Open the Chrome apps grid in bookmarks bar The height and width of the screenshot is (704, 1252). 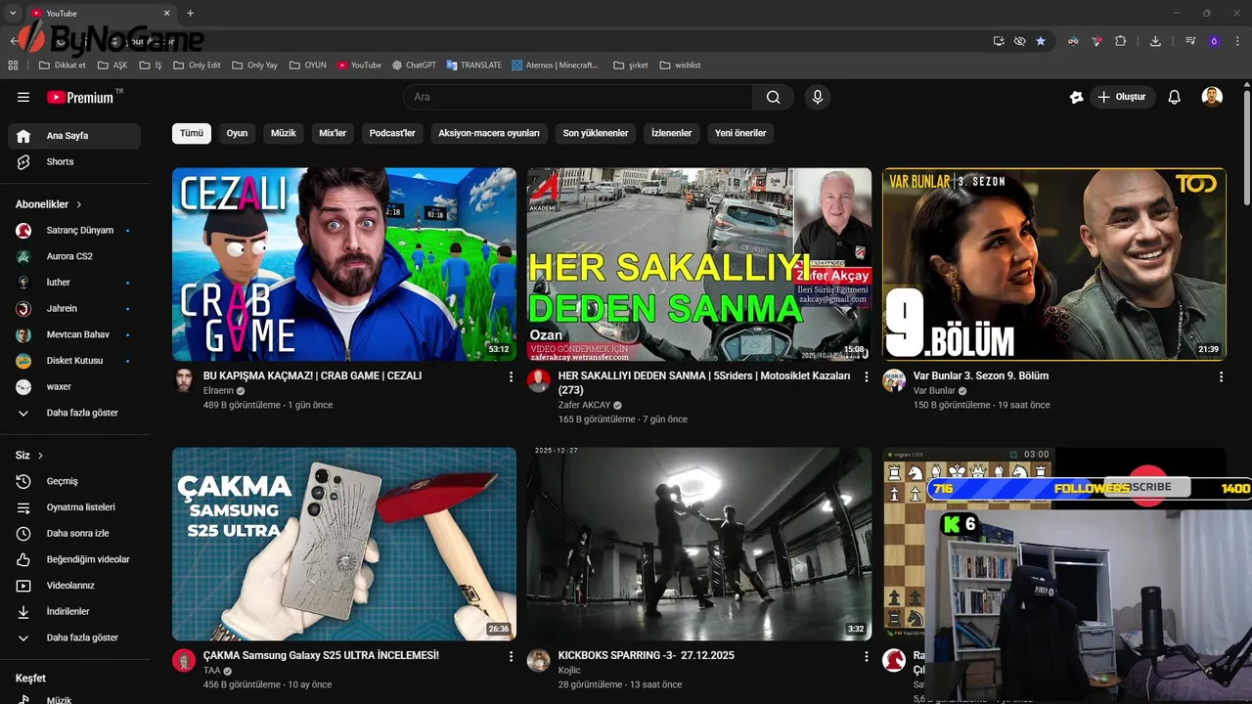pyautogui.click(x=14, y=65)
